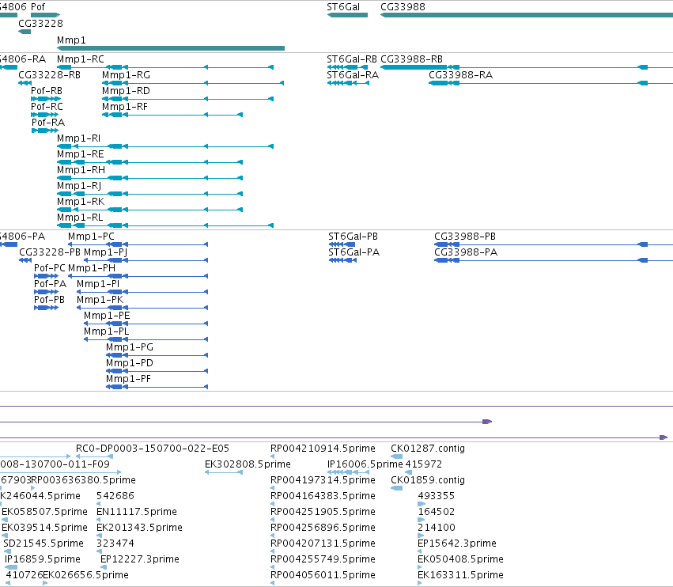This screenshot has width=673, height=587.
Task: Click transcript ST6Gal-RB
Action: tap(352, 59)
